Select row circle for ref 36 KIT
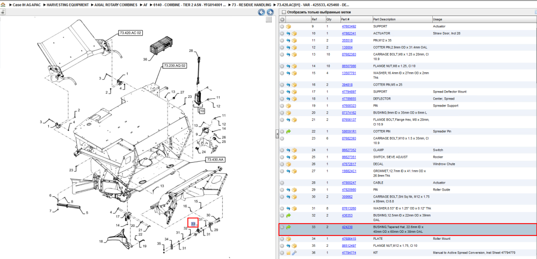This screenshot has height=259, width=537. pyautogui.click(x=282, y=253)
